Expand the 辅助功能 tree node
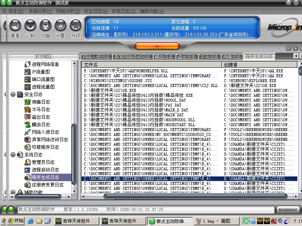 pyautogui.click(x=13, y=192)
